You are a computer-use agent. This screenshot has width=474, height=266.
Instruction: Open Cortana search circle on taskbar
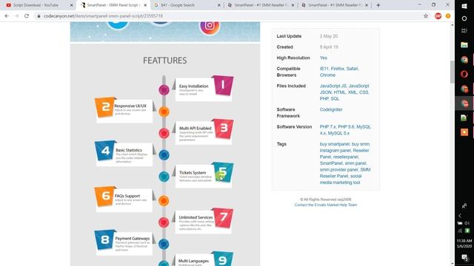tap(464, 18)
